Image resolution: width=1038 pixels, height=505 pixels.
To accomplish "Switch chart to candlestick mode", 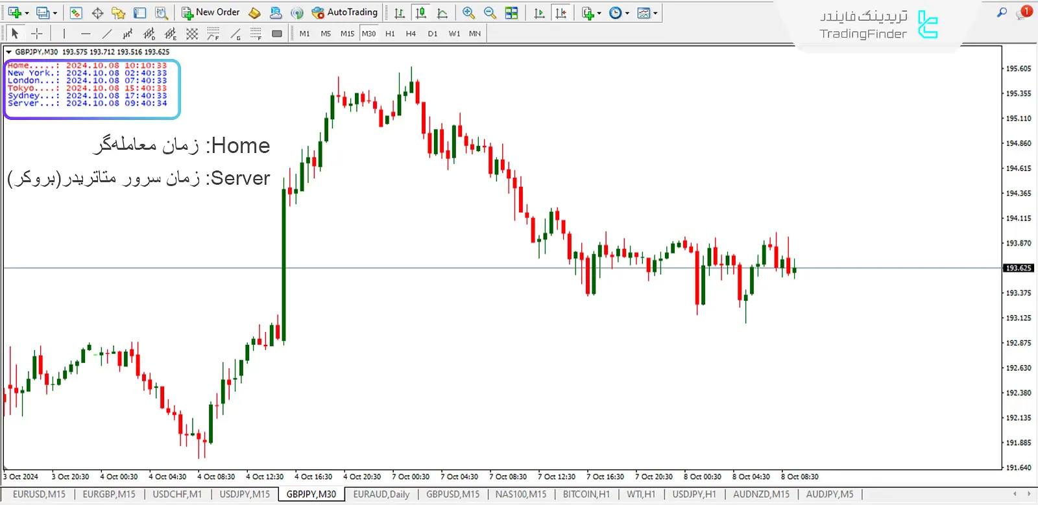I will tap(421, 13).
